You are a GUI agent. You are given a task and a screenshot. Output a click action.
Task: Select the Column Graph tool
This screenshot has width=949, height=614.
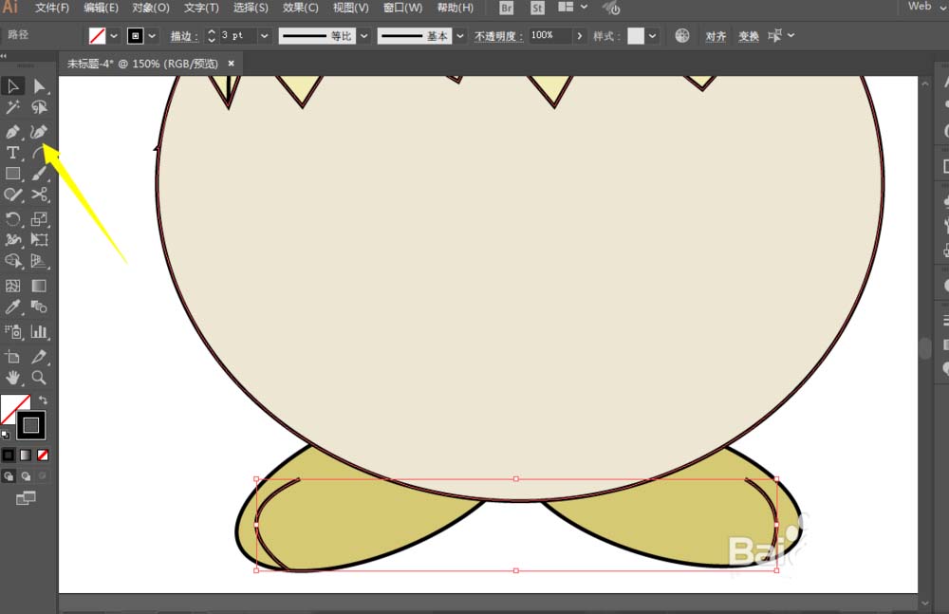coord(39,331)
